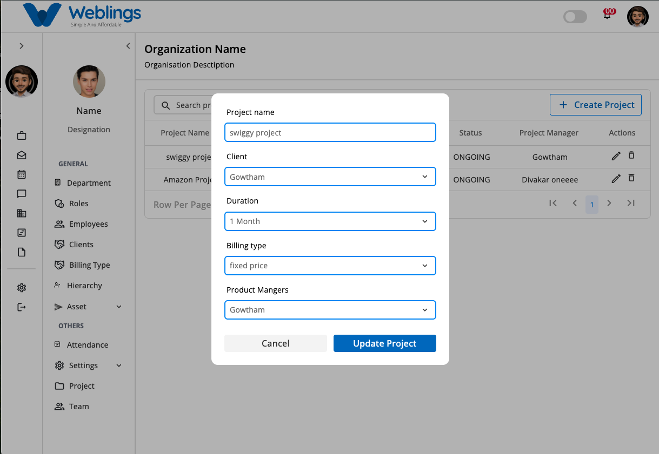Click the Project name input field
The image size is (659, 454).
[330, 132]
